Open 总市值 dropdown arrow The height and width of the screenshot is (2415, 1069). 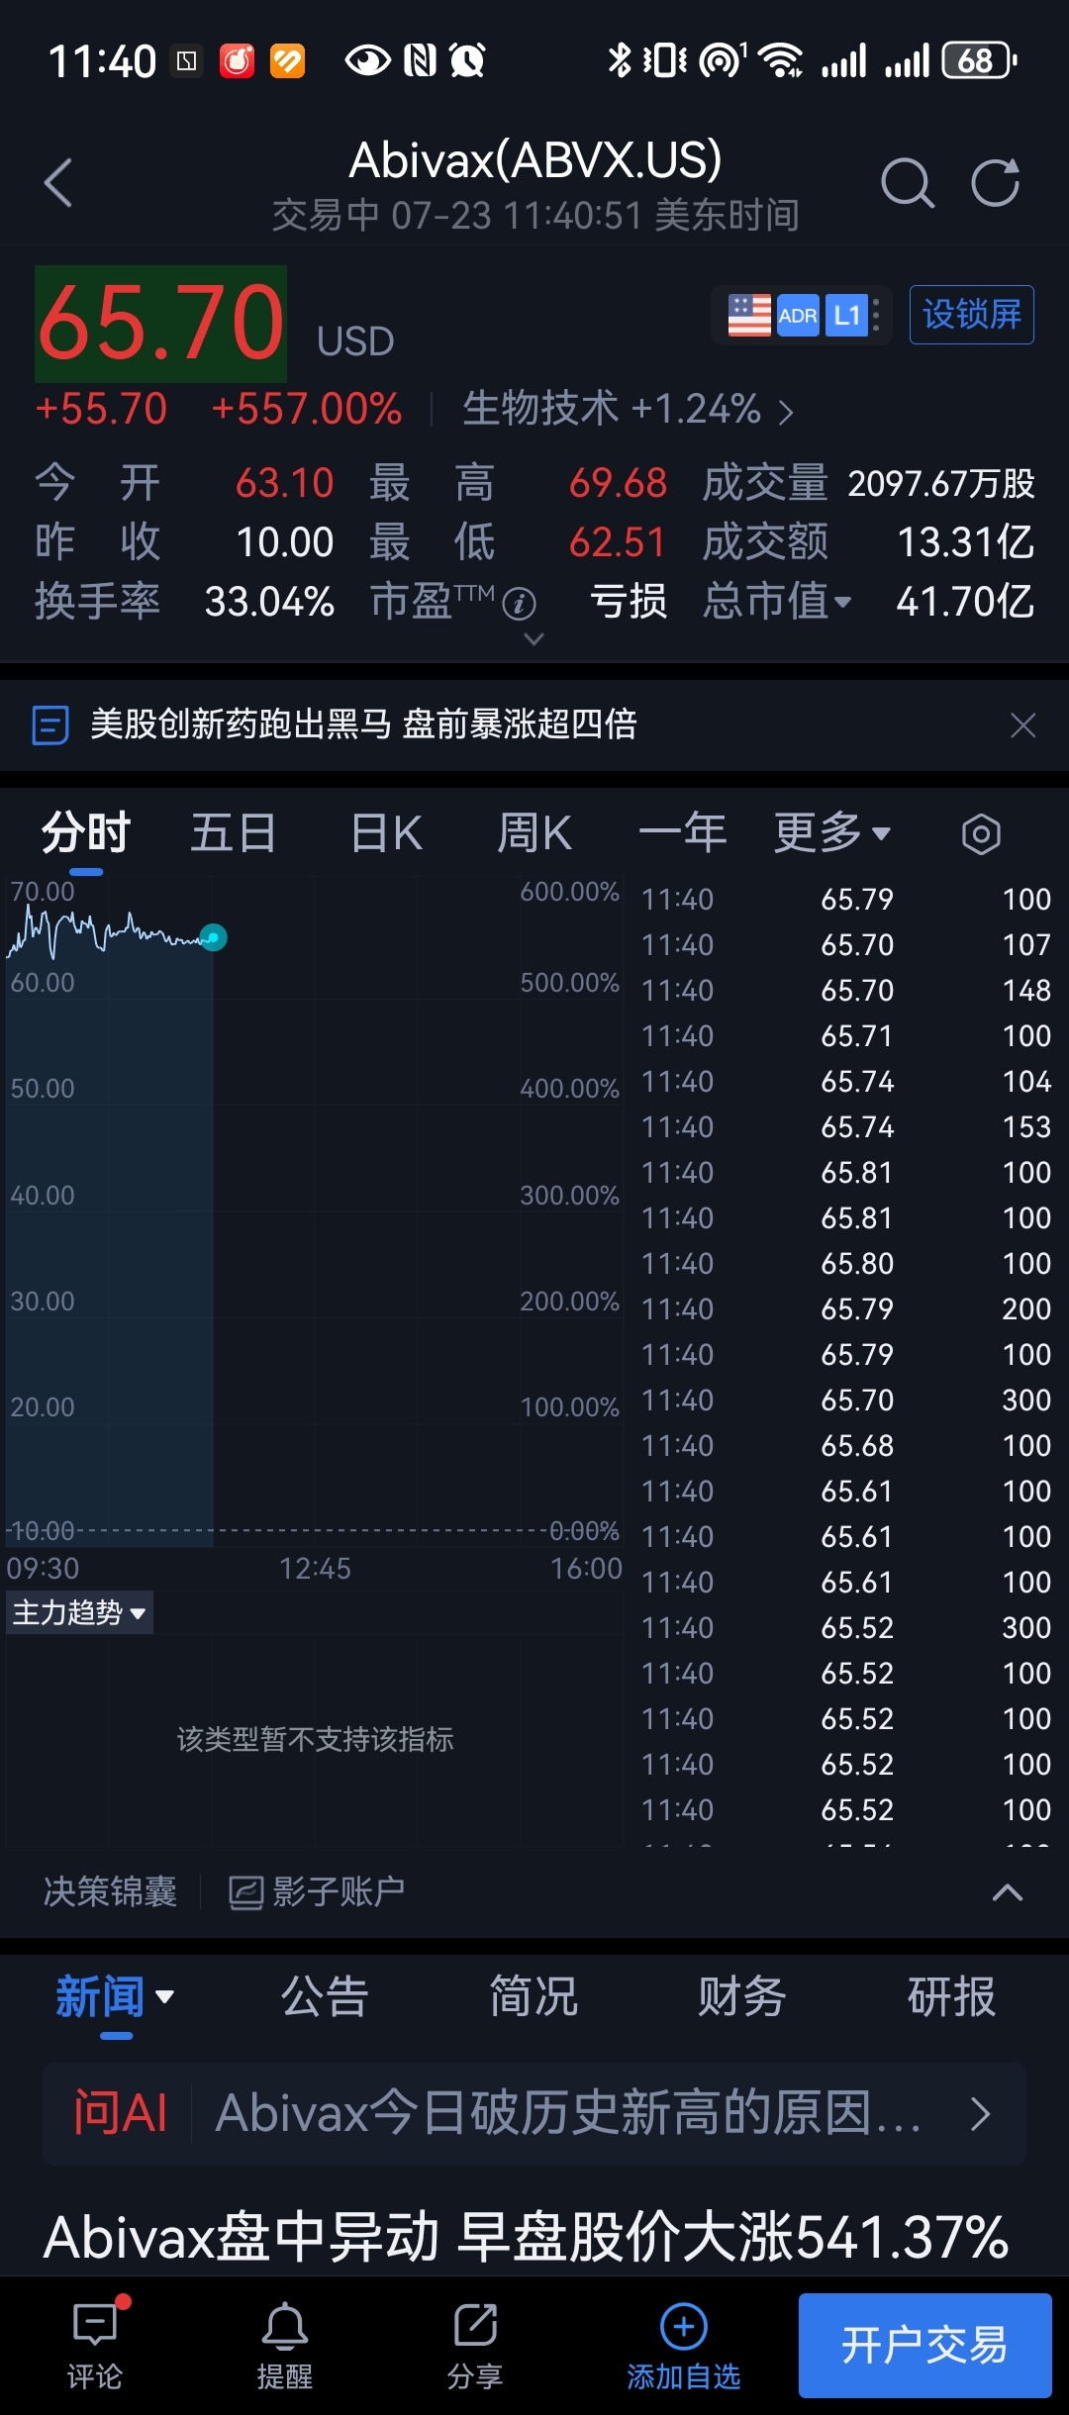[x=842, y=602]
